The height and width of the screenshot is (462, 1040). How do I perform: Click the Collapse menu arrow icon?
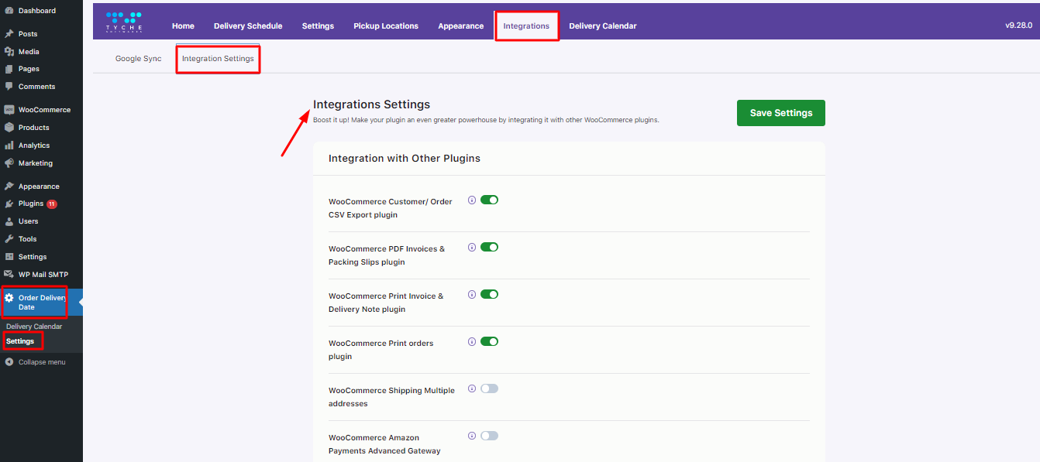tap(9, 362)
